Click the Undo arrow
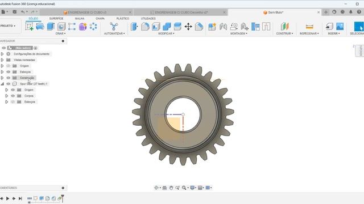Screen dimensions: 364x204 pos(23,12)
